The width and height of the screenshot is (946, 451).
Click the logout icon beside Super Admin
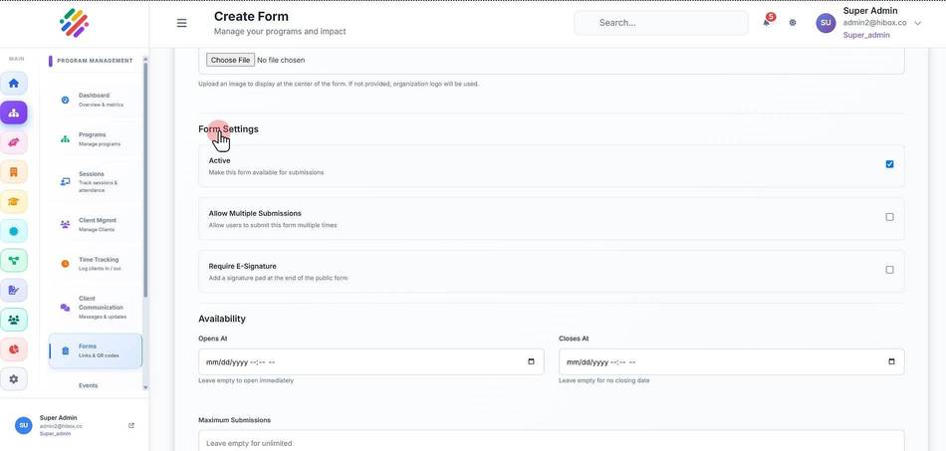(x=131, y=425)
